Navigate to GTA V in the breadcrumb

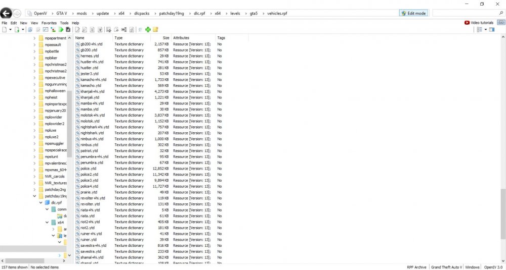point(62,13)
